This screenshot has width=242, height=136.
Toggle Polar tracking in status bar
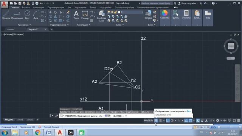click(x=172, y=121)
